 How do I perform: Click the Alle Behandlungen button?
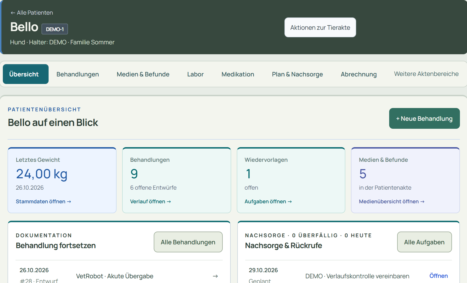[x=188, y=242]
